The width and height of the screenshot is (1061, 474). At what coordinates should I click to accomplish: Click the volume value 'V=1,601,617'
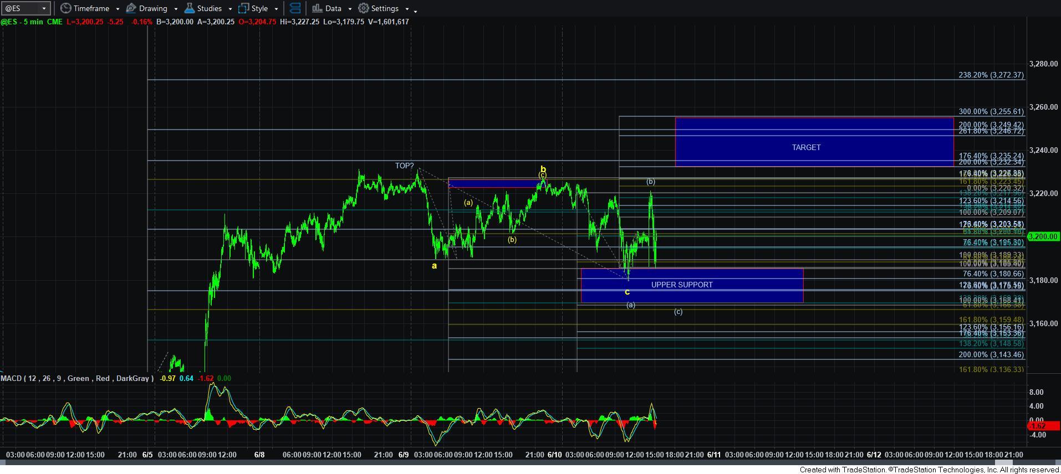387,22
